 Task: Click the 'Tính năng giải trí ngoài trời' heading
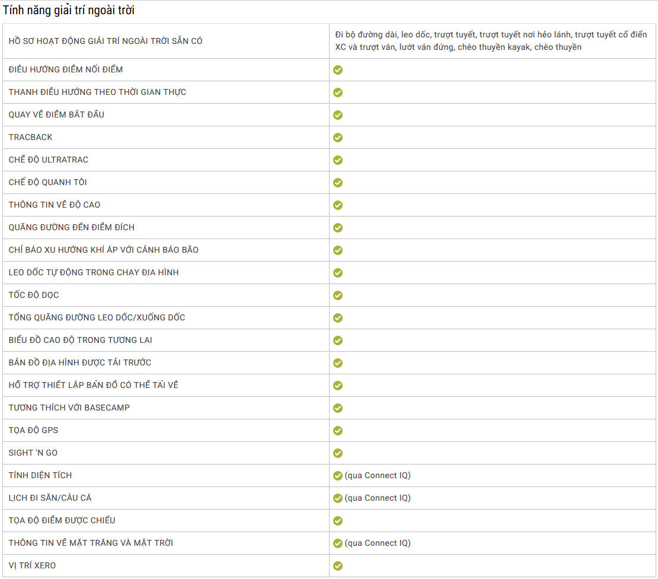(x=69, y=10)
